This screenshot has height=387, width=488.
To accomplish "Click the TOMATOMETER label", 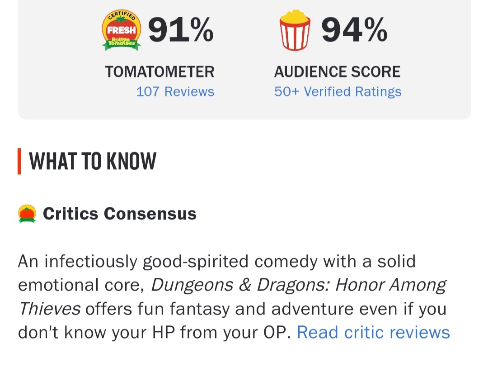I will [160, 72].
